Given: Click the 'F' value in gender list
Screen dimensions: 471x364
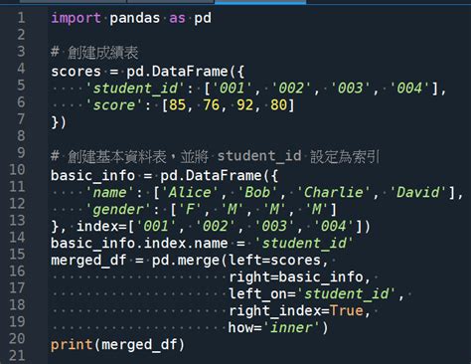Looking at the screenshot, I should tap(190, 210).
